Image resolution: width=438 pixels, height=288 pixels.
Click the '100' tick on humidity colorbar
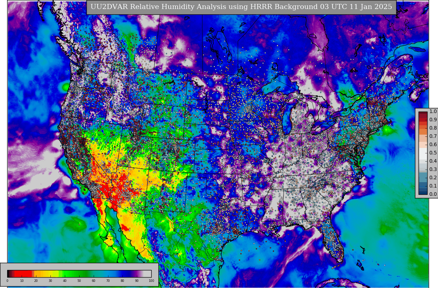click(151, 281)
